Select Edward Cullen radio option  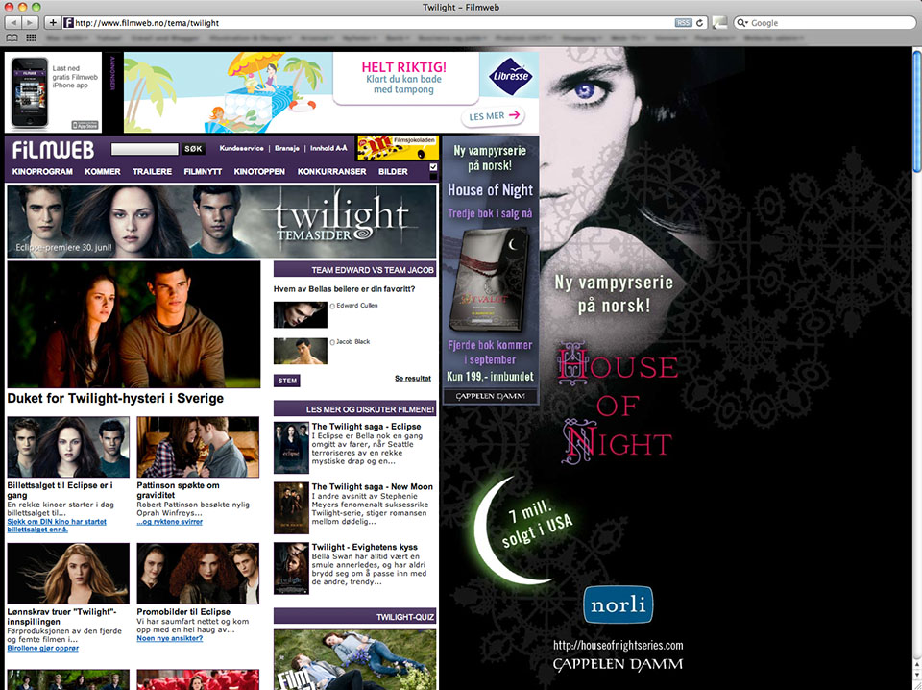333,306
